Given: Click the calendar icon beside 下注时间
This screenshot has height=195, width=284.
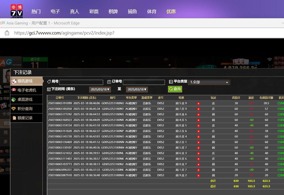Looking at the screenshot, I should click(x=49, y=89).
